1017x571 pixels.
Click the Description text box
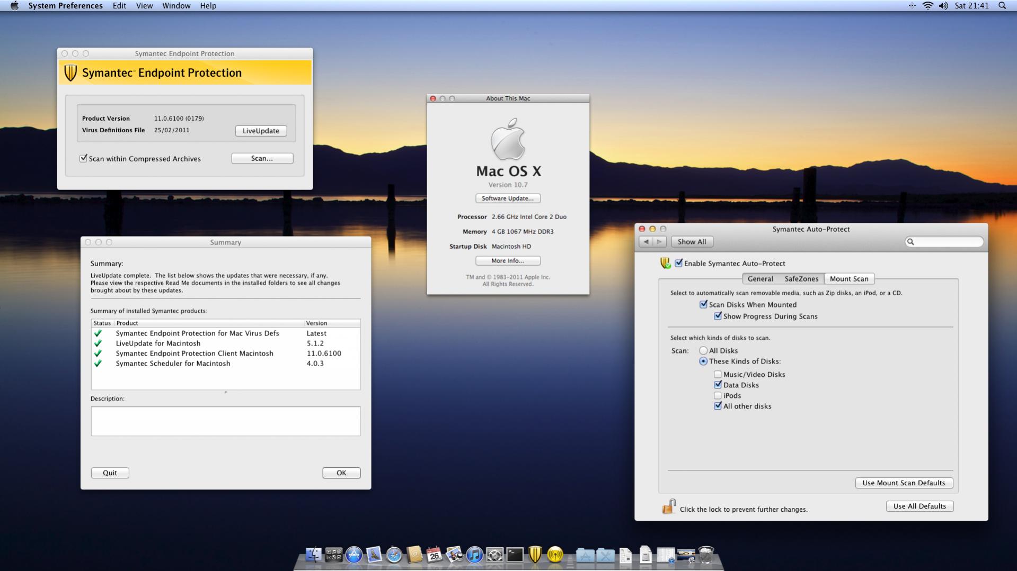click(225, 421)
